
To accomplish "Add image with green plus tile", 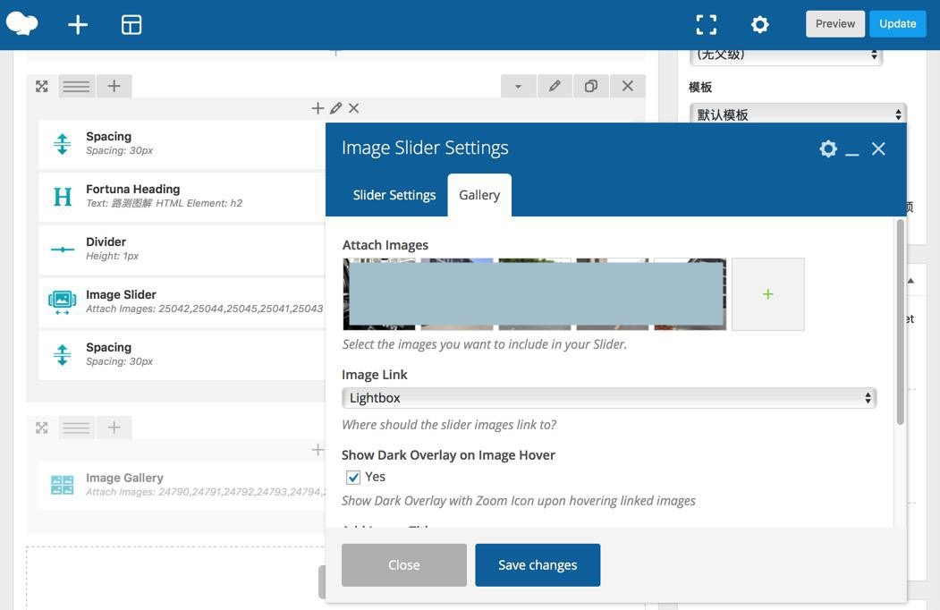I will click(767, 294).
